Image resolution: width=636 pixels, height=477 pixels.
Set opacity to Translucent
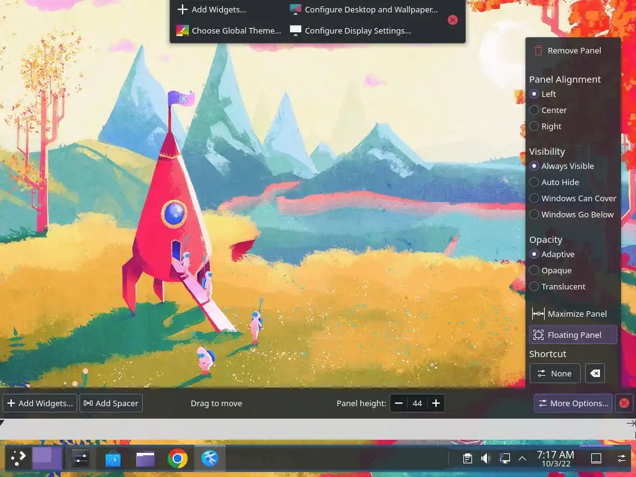click(x=557, y=287)
